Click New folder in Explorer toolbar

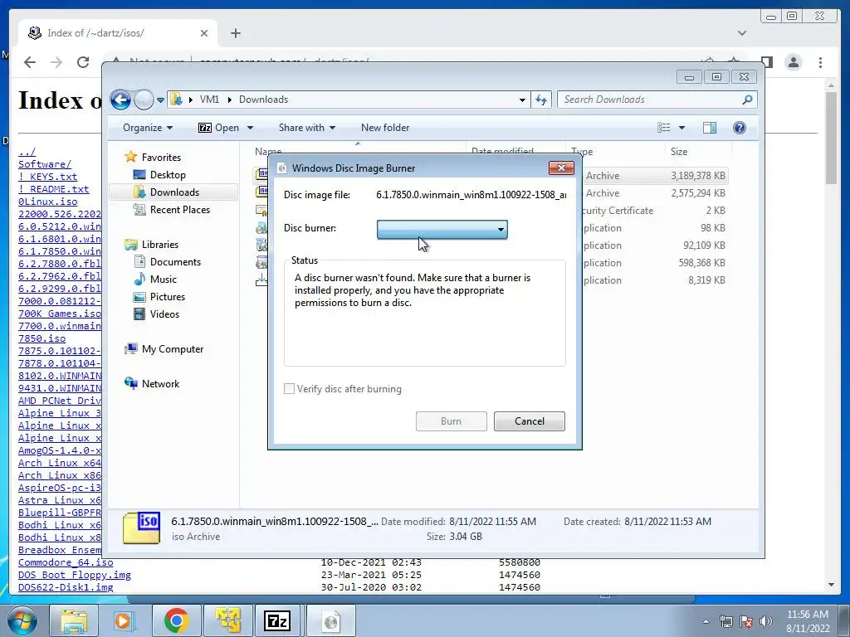click(385, 128)
